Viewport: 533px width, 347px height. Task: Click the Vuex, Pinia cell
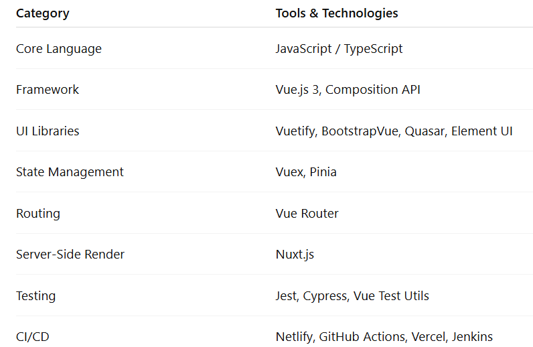pos(306,172)
